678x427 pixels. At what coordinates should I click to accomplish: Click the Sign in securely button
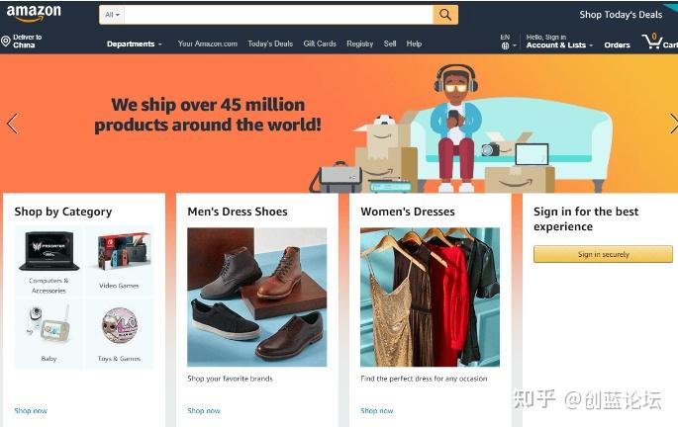pyautogui.click(x=603, y=254)
